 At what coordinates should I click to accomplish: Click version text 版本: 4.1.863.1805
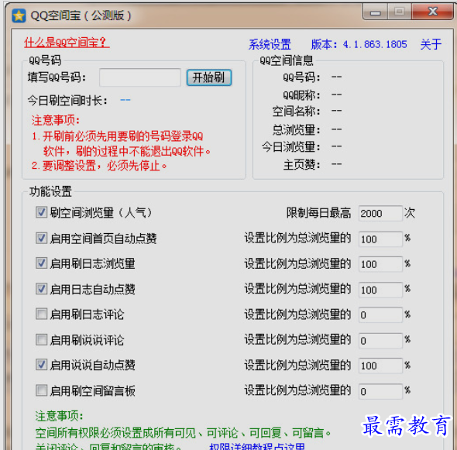(359, 45)
